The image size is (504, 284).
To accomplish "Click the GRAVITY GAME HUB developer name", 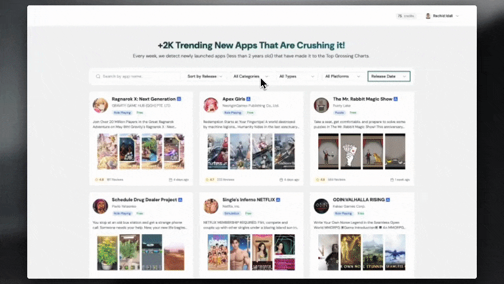I will pyautogui.click(x=141, y=106).
